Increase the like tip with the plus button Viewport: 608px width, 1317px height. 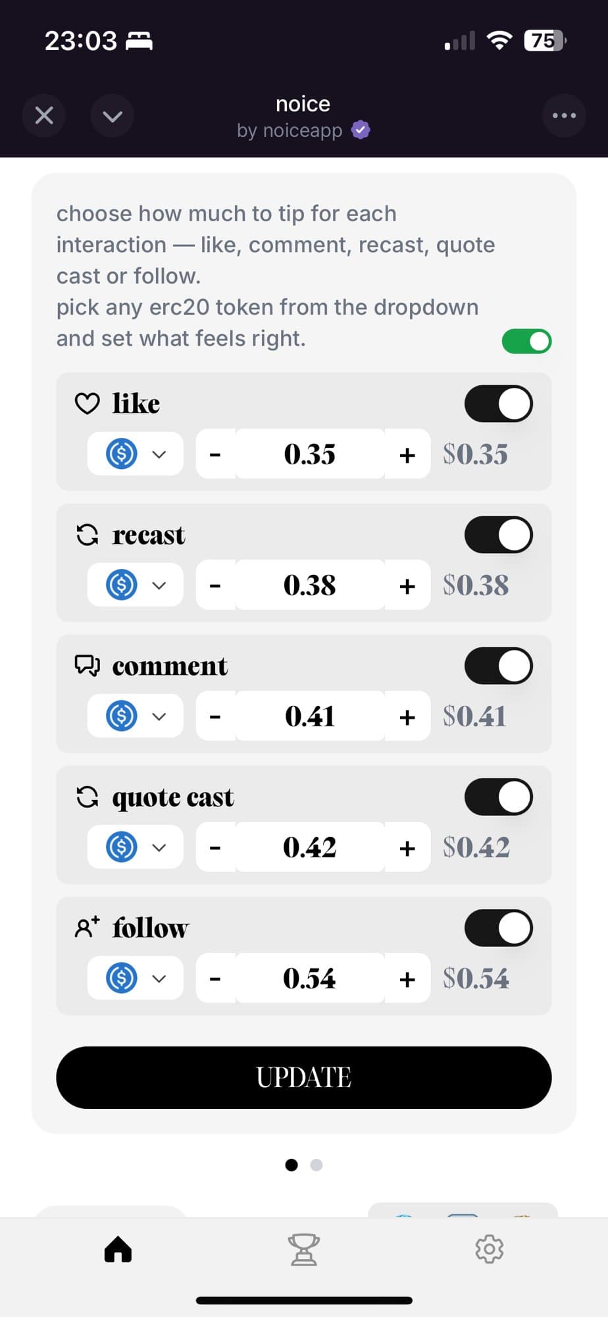click(x=406, y=454)
